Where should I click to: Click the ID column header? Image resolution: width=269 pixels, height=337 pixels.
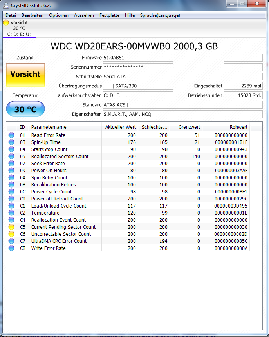coord(22,127)
